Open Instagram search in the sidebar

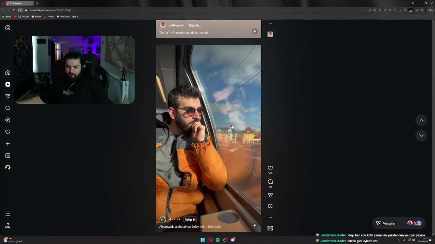pos(8,108)
